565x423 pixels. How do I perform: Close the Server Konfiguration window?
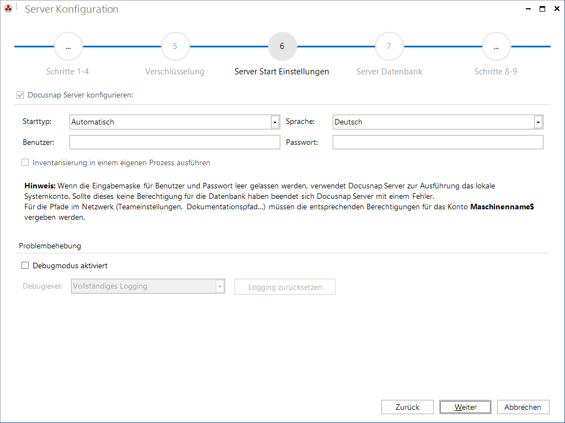point(557,9)
